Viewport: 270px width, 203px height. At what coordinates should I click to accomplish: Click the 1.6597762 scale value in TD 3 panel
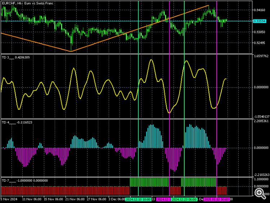coord(261,56)
